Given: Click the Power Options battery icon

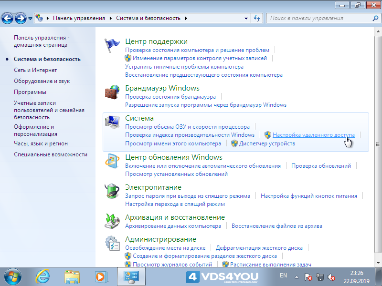Looking at the screenshot, I should pos(112,191).
